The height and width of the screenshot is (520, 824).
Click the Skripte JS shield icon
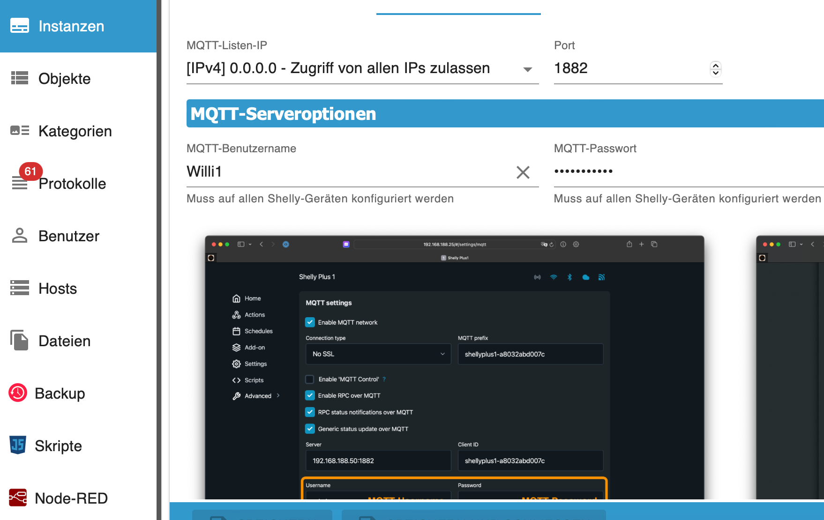coord(18,445)
